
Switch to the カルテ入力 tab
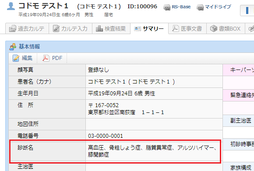[71, 28]
